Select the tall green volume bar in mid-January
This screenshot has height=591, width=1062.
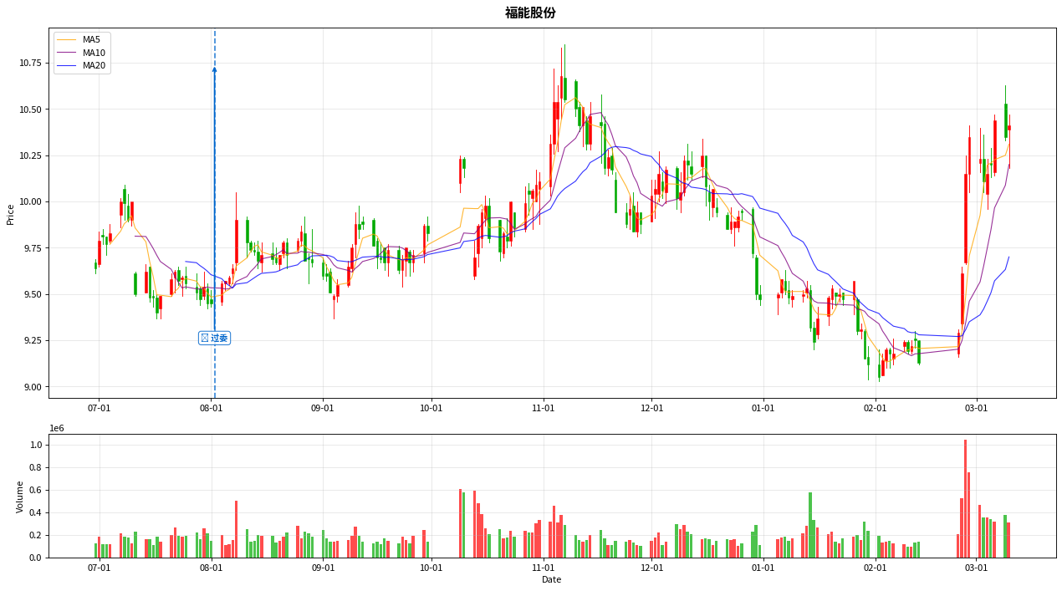tap(810, 525)
